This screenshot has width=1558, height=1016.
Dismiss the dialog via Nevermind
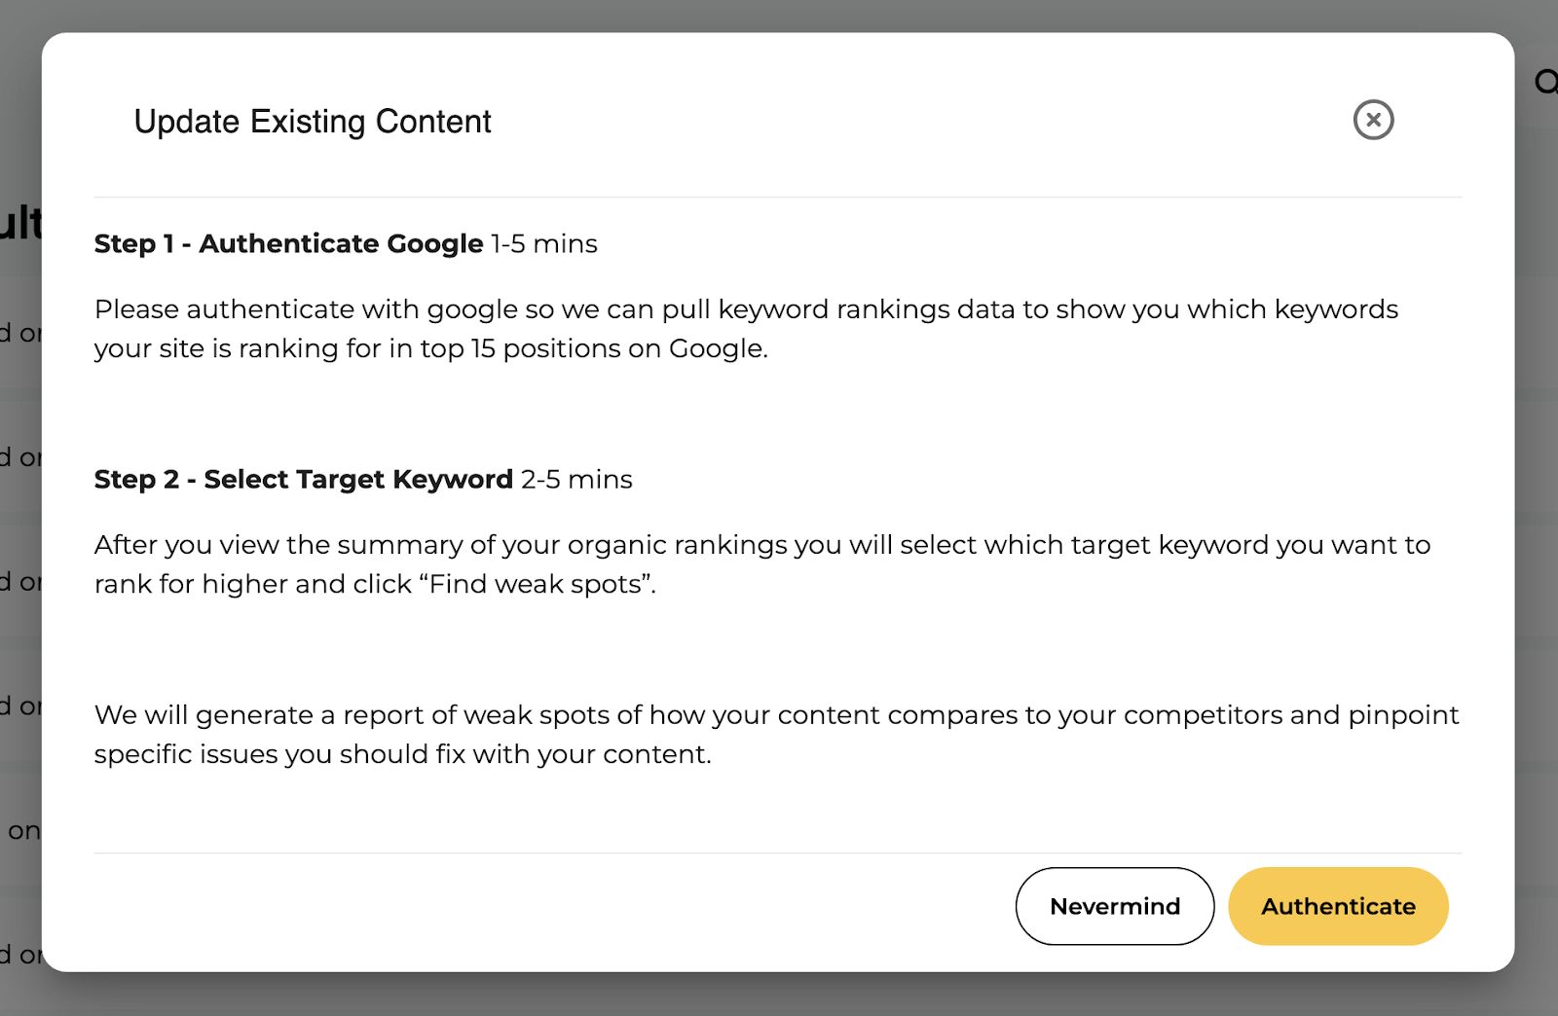coord(1114,906)
